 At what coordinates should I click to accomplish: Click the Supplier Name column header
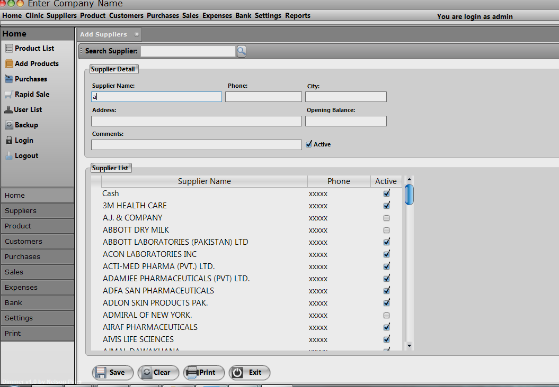(x=205, y=181)
